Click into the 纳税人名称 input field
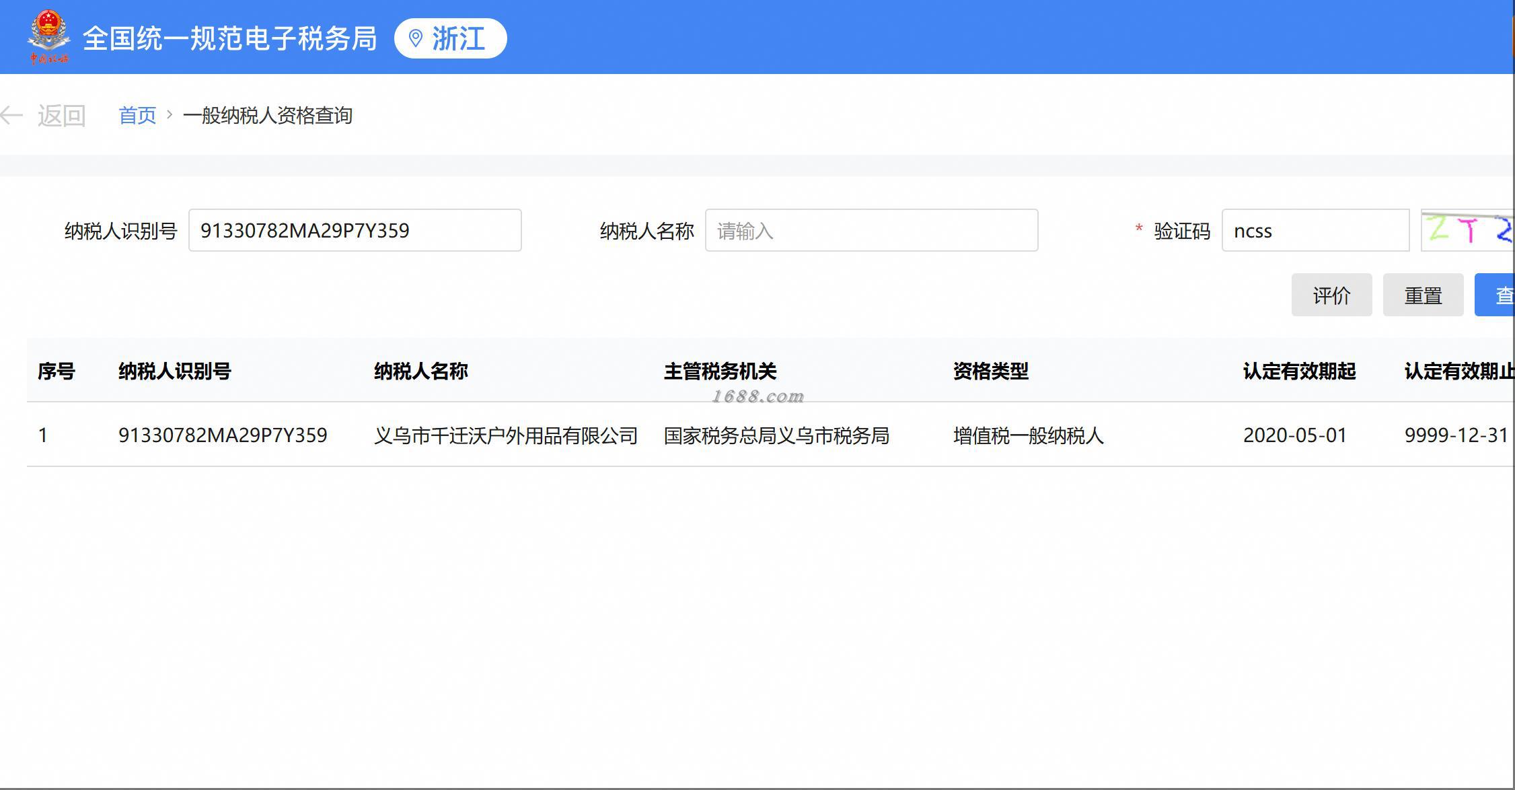The image size is (1515, 790). point(871,230)
